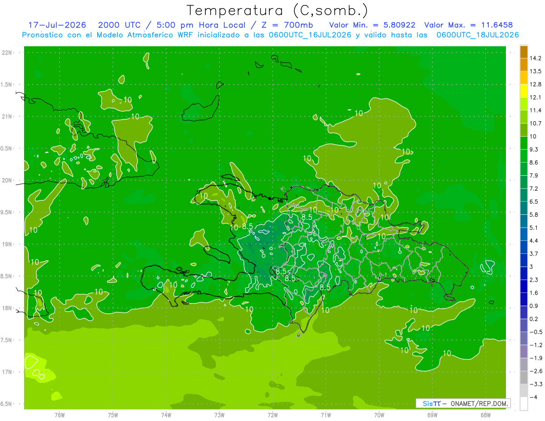Click the 0.9 colorbar label
Screen dimensions: 545x421
tap(535, 306)
